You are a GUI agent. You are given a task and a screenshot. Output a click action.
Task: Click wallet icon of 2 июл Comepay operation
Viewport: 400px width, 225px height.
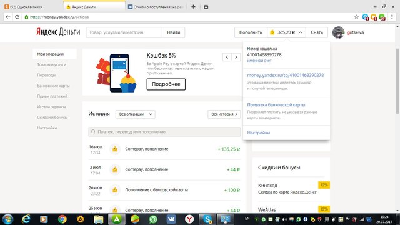(x=115, y=169)
